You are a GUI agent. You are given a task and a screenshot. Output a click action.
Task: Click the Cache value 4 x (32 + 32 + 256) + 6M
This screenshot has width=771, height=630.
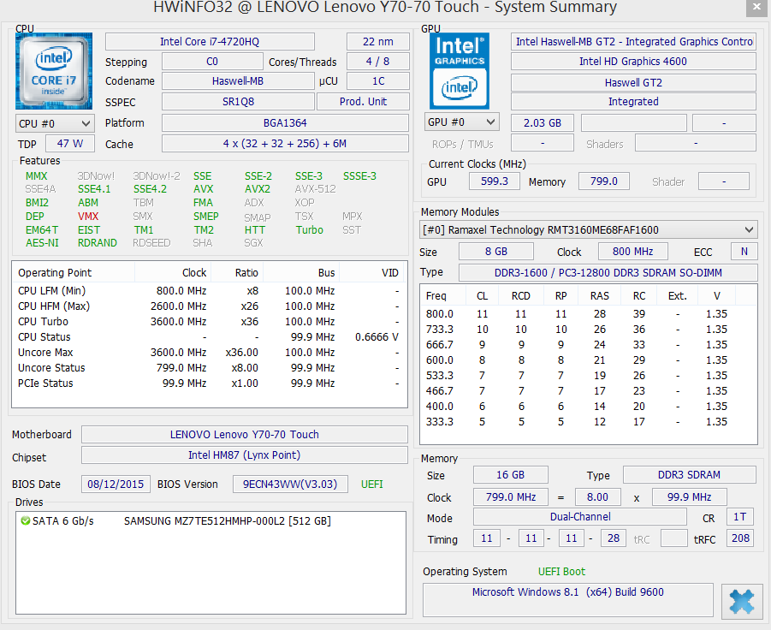point(285,144)
